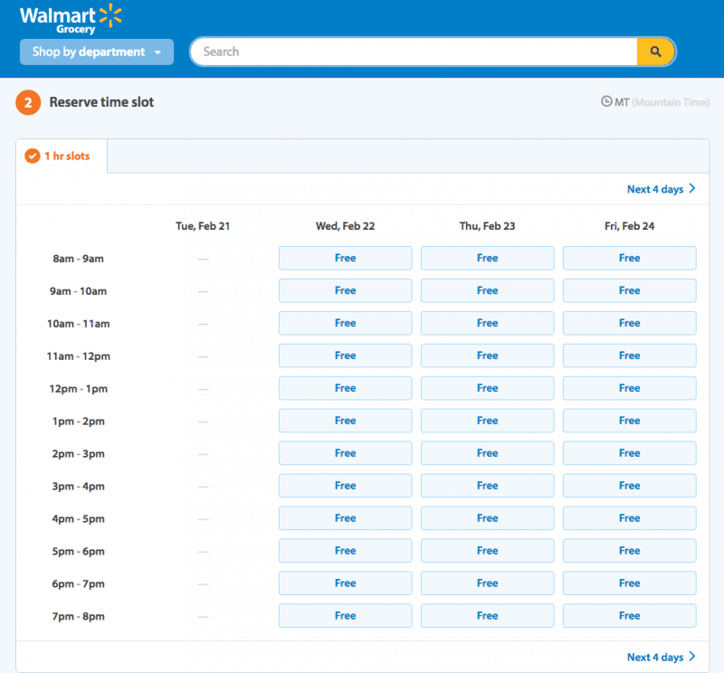
Task: Book Fri, Feb 24 6pm - 7pm slot
Action: click(x=630, y=583)
